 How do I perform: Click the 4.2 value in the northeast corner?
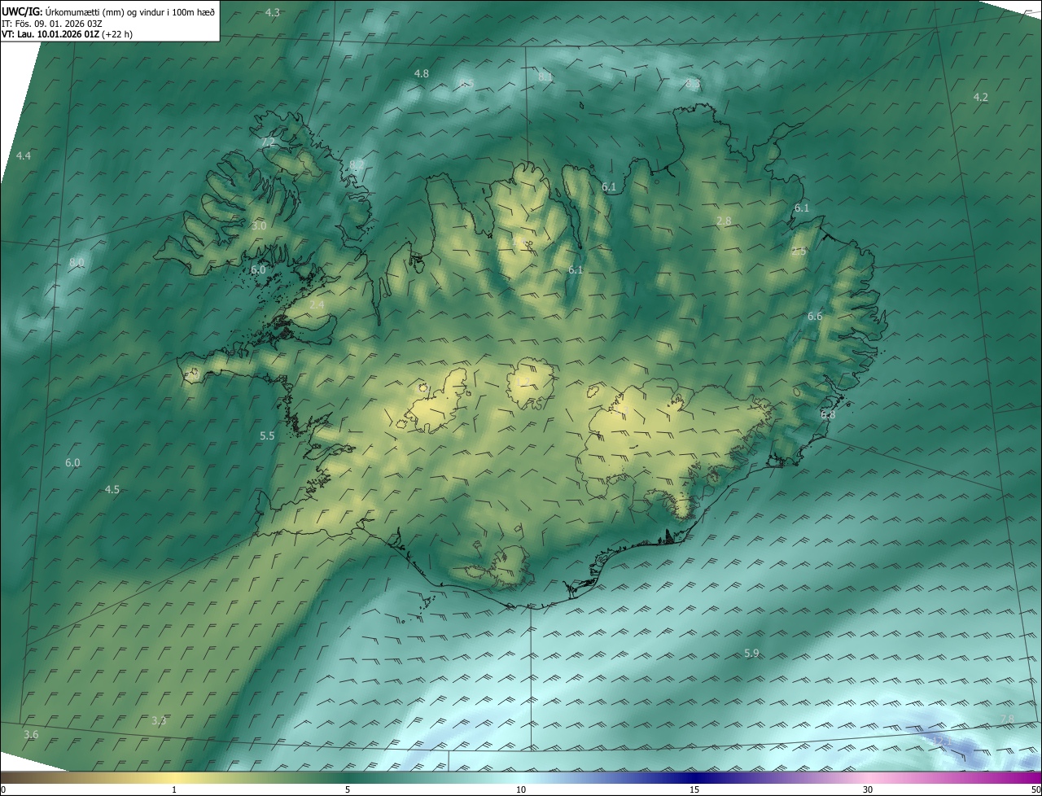click(981, 97)
